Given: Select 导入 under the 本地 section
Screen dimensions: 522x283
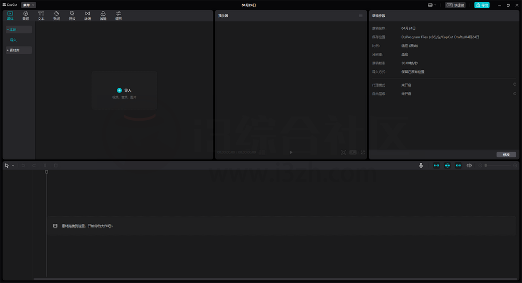Looking at the screenshot, I should coord(14,40).
